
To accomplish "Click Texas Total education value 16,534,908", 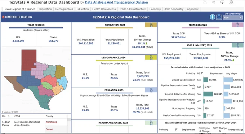I will [143, 108].
